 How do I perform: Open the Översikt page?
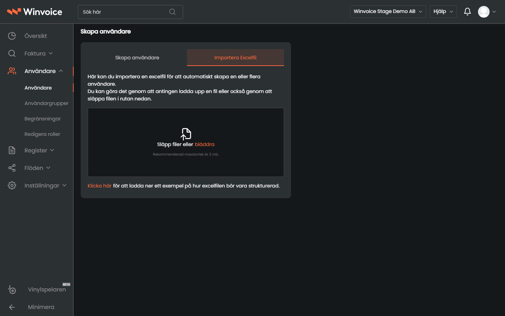click(36, 36)
